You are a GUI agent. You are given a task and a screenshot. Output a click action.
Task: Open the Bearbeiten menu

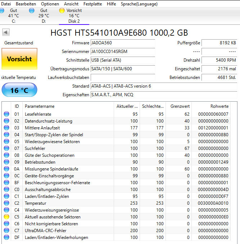coord(26,4)
